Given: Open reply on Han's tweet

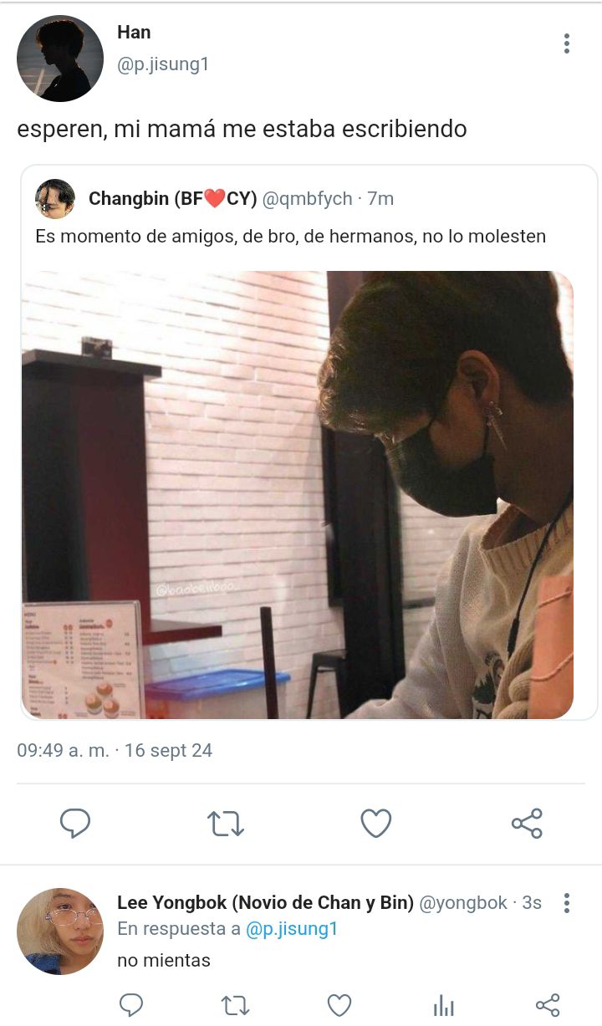Looking at the screenshot, I should coord(75,824).
